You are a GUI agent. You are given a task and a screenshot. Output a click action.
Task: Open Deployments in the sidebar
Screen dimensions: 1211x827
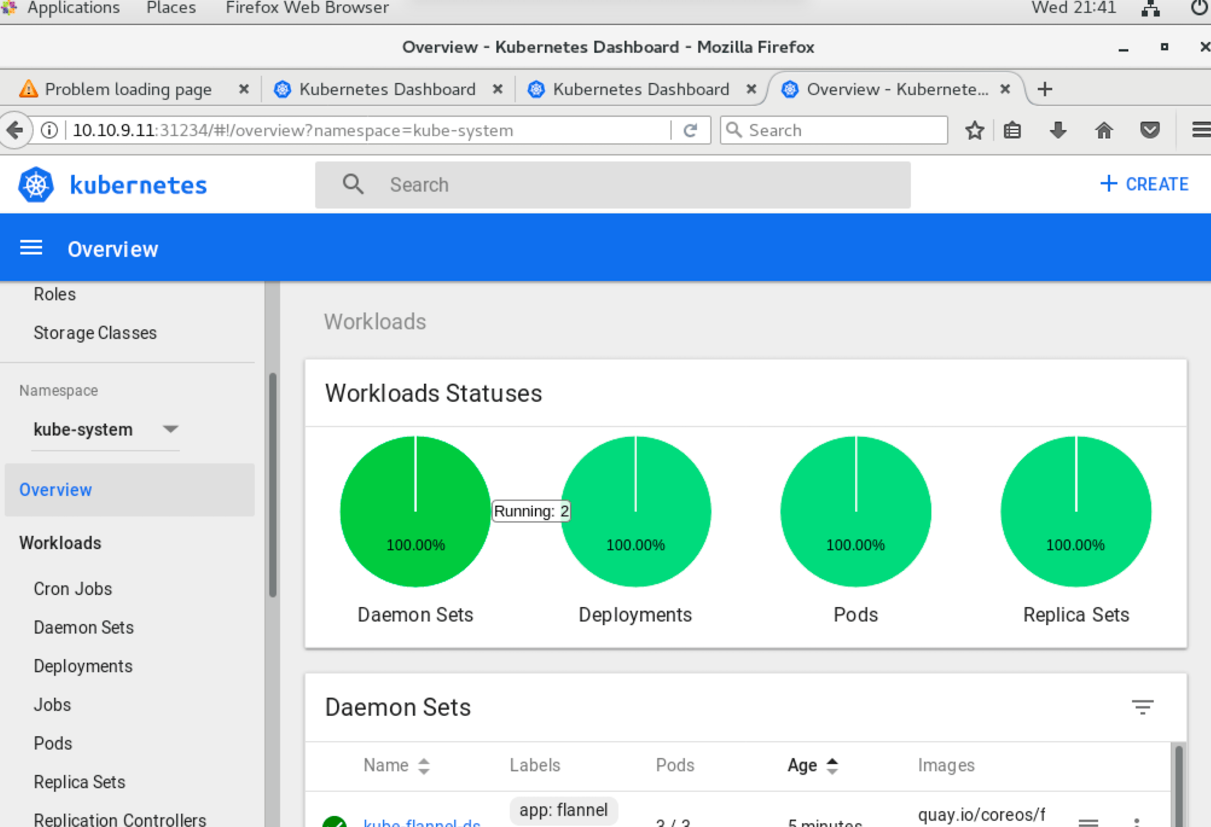click(x=83, y=666)
